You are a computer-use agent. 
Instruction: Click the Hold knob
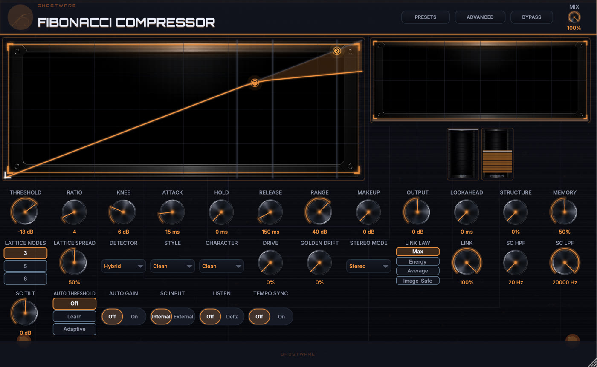[x=221, y=212]
